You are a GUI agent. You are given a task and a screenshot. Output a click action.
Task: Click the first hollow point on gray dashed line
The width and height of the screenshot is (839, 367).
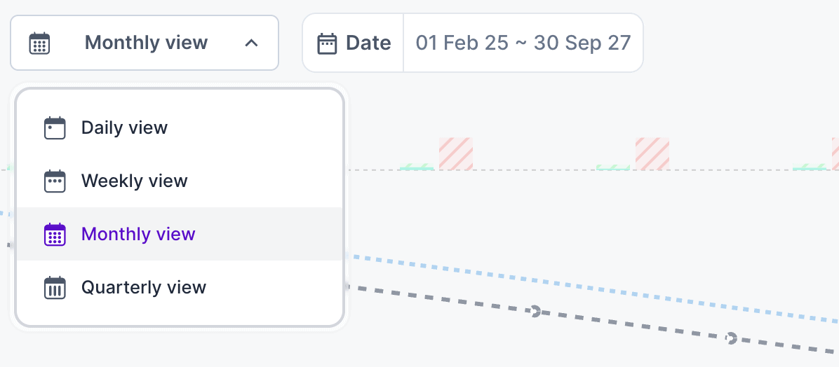tap(535, 311)
